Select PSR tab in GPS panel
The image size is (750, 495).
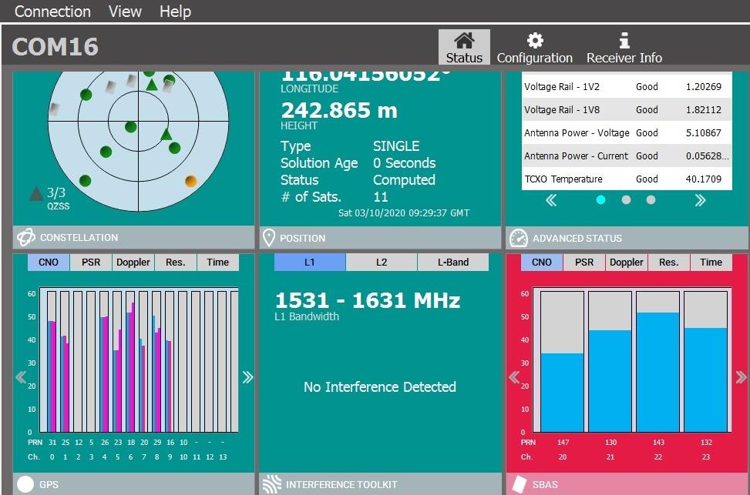click(x=91, y=263)
